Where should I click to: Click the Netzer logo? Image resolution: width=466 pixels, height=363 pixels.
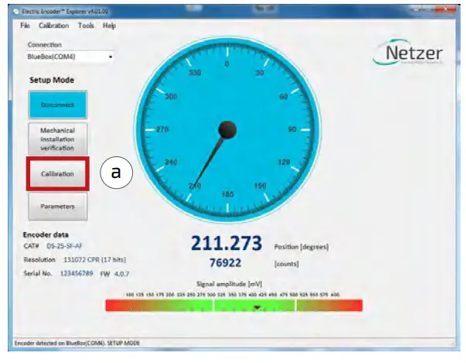[408, 53]
